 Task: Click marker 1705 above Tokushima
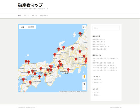tap(39, 77)
